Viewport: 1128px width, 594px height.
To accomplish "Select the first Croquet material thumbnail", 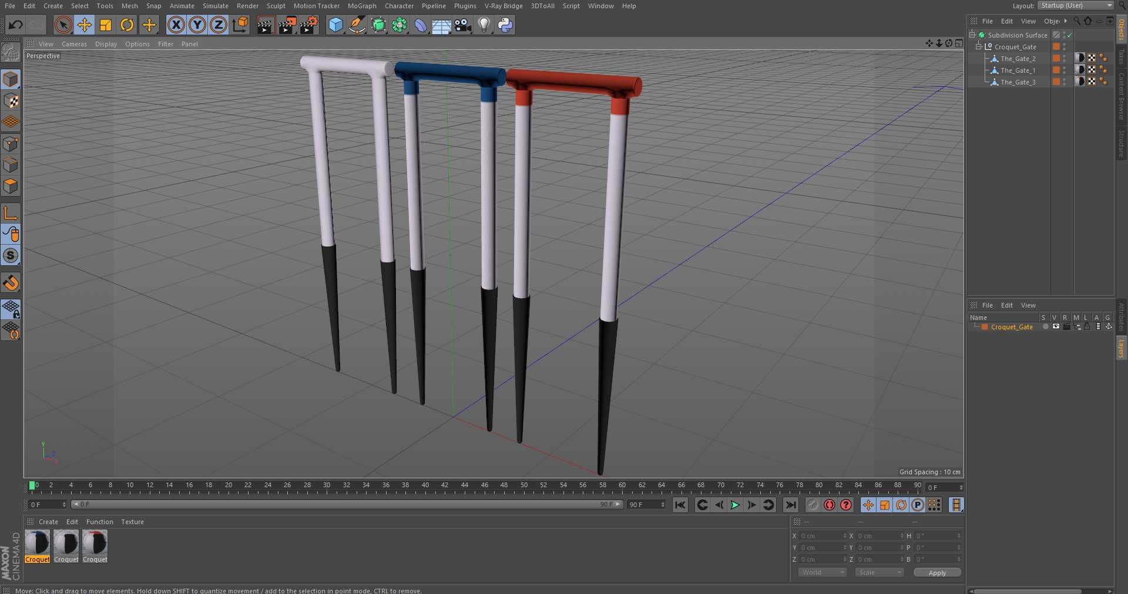I will (x=38, y=543).
